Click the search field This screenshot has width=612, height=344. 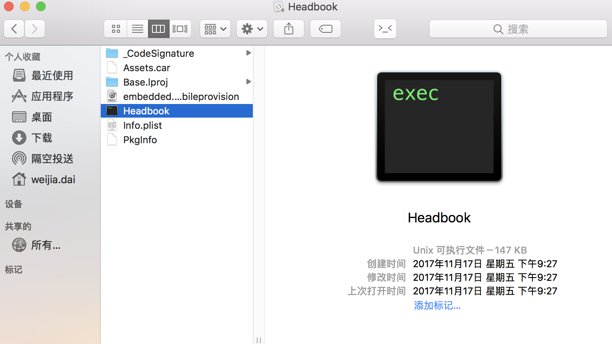[518, 29]
